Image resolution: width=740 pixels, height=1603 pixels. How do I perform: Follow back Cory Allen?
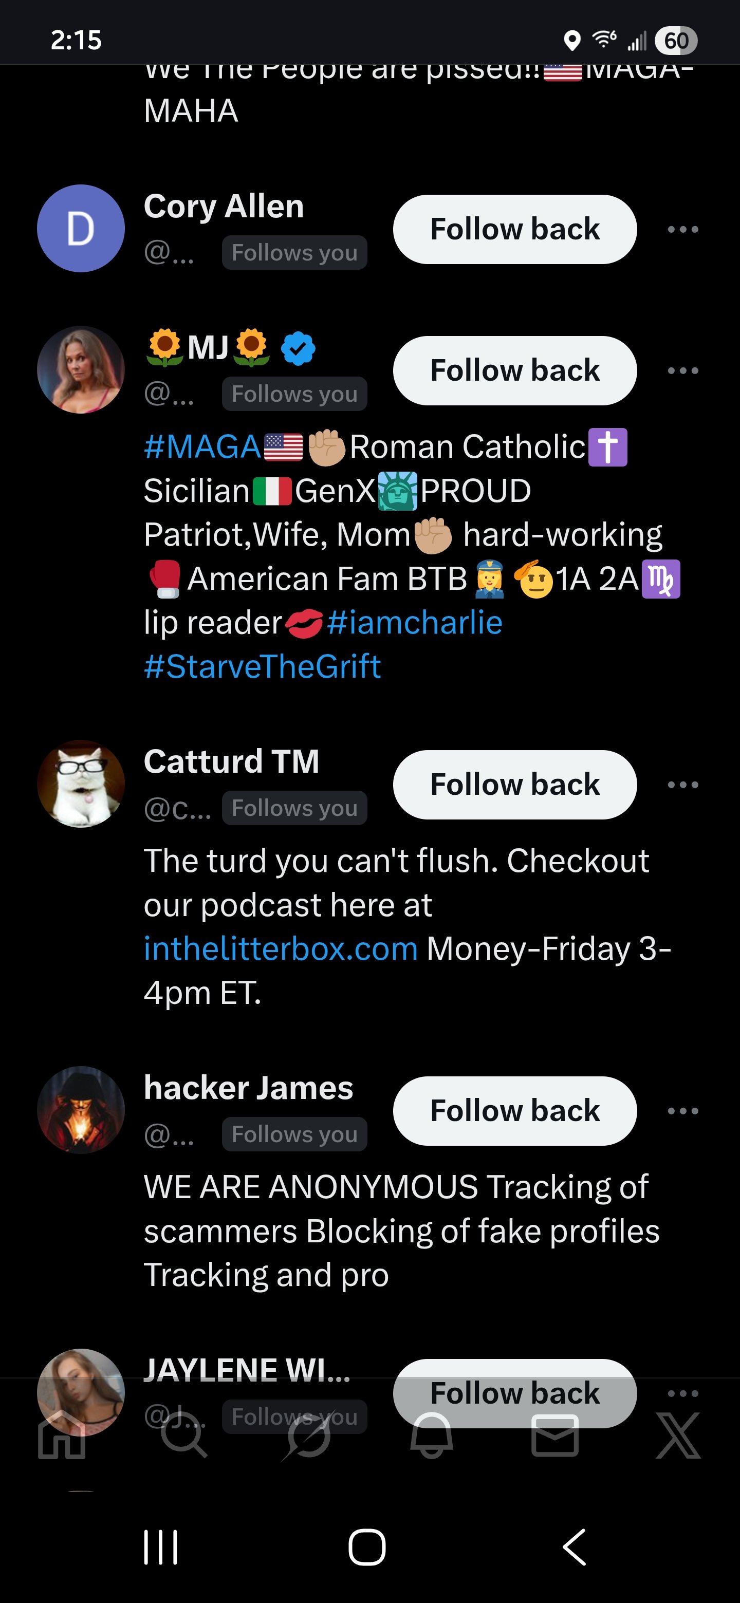(x=515, y=230)
